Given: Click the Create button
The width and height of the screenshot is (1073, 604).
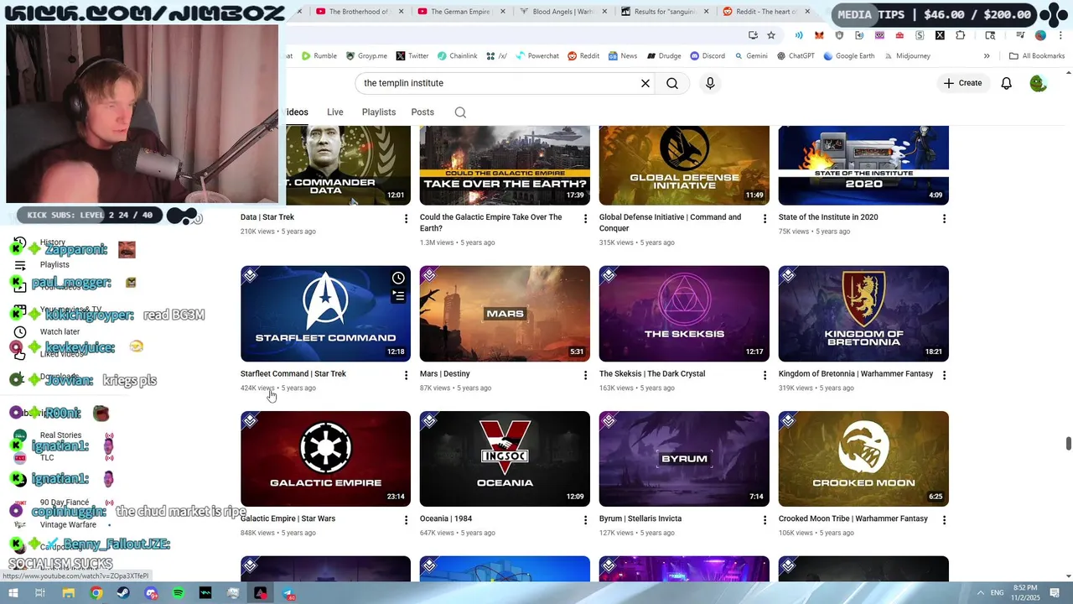Looking at the screenshot, I should tap(962, 83).
